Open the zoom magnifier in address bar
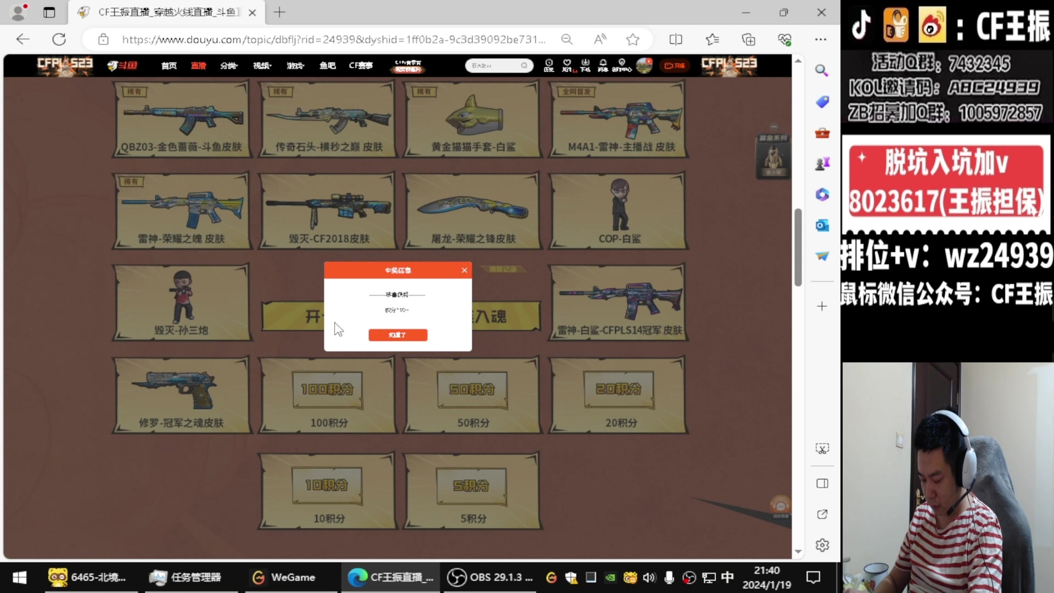1054x593 pixels. click(x=567, y=39)
